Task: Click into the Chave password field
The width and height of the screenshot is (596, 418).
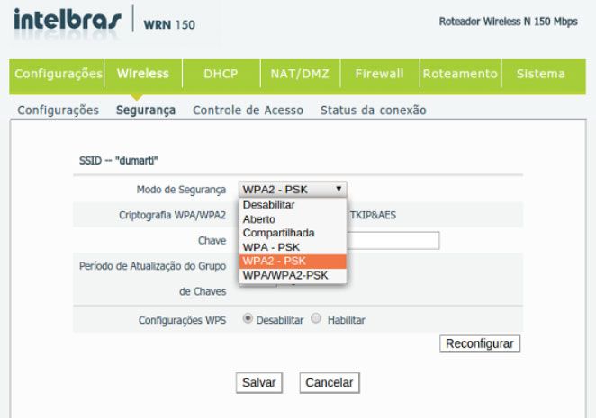Action: (x=393, y=240)
